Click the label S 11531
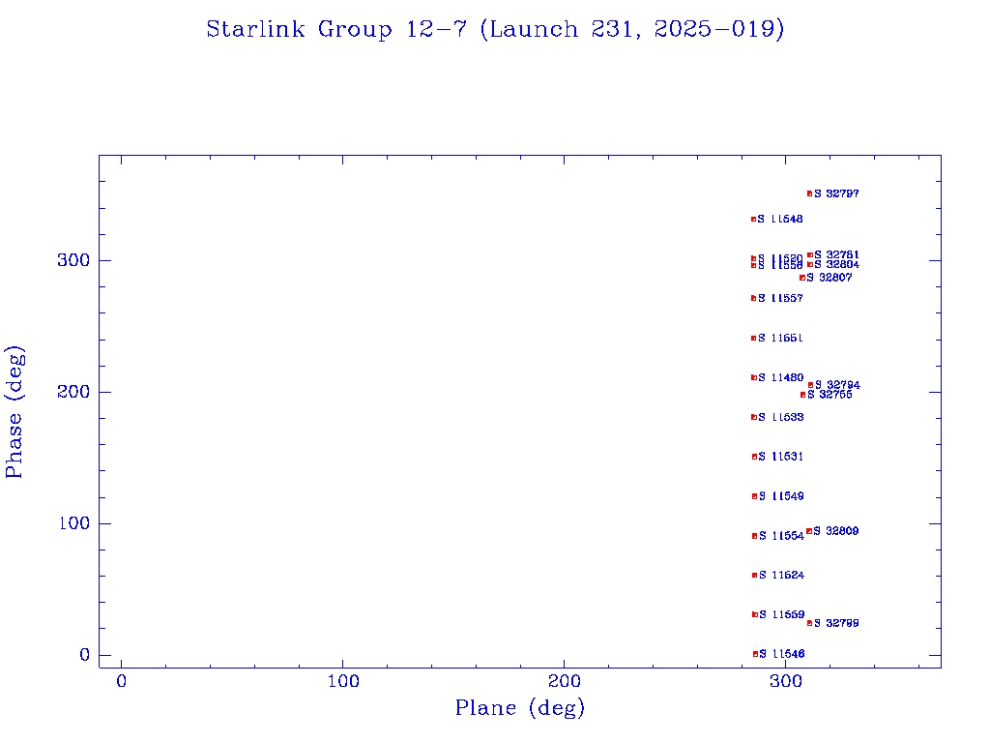This screenshot has height=743, width=990. click(781, 457)
